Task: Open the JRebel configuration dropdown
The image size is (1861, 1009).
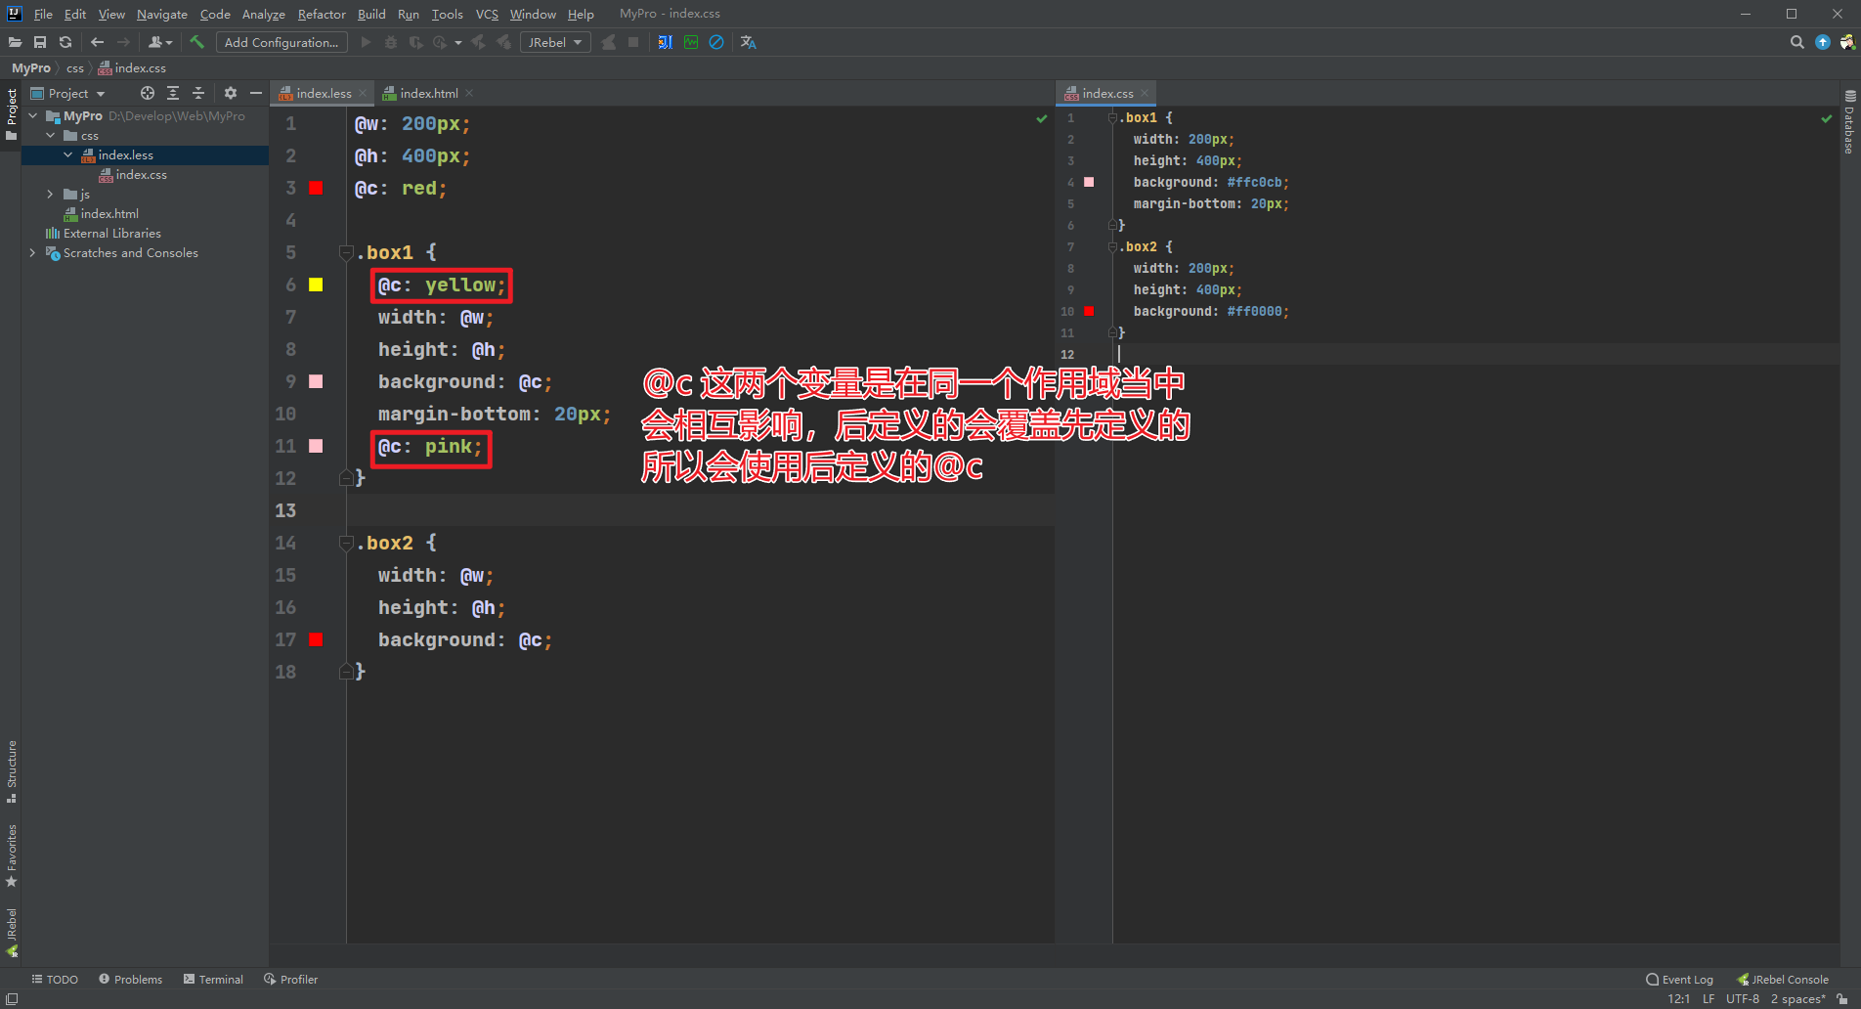Action: pos(555,42)
